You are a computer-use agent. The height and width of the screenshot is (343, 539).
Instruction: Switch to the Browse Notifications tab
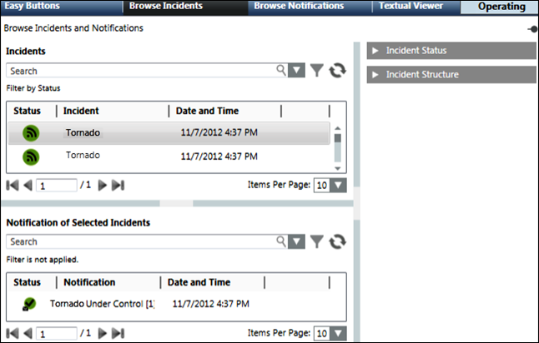[x=299, y=6]
